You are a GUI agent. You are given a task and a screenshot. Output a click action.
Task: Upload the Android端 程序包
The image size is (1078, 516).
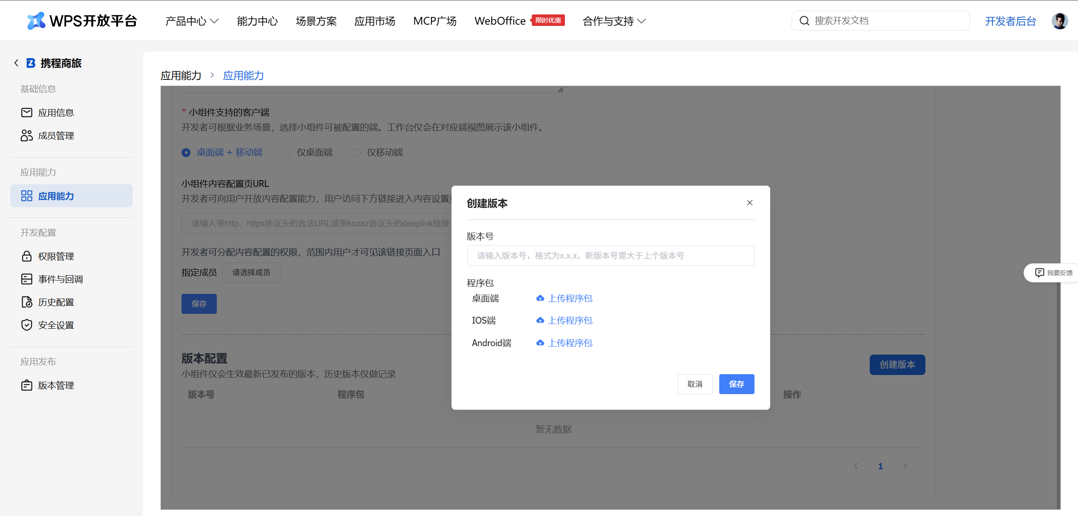point(570,342)
